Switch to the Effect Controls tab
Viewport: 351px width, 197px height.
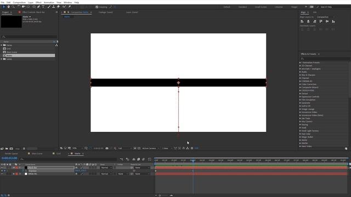click(x=33, y=12)
